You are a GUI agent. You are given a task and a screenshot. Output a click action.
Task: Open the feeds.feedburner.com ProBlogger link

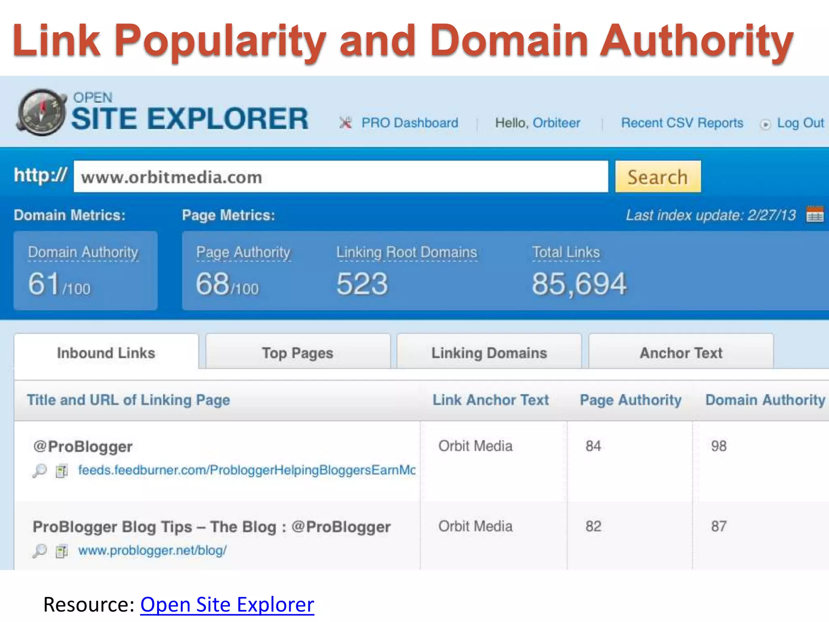(x=247, y=470)
